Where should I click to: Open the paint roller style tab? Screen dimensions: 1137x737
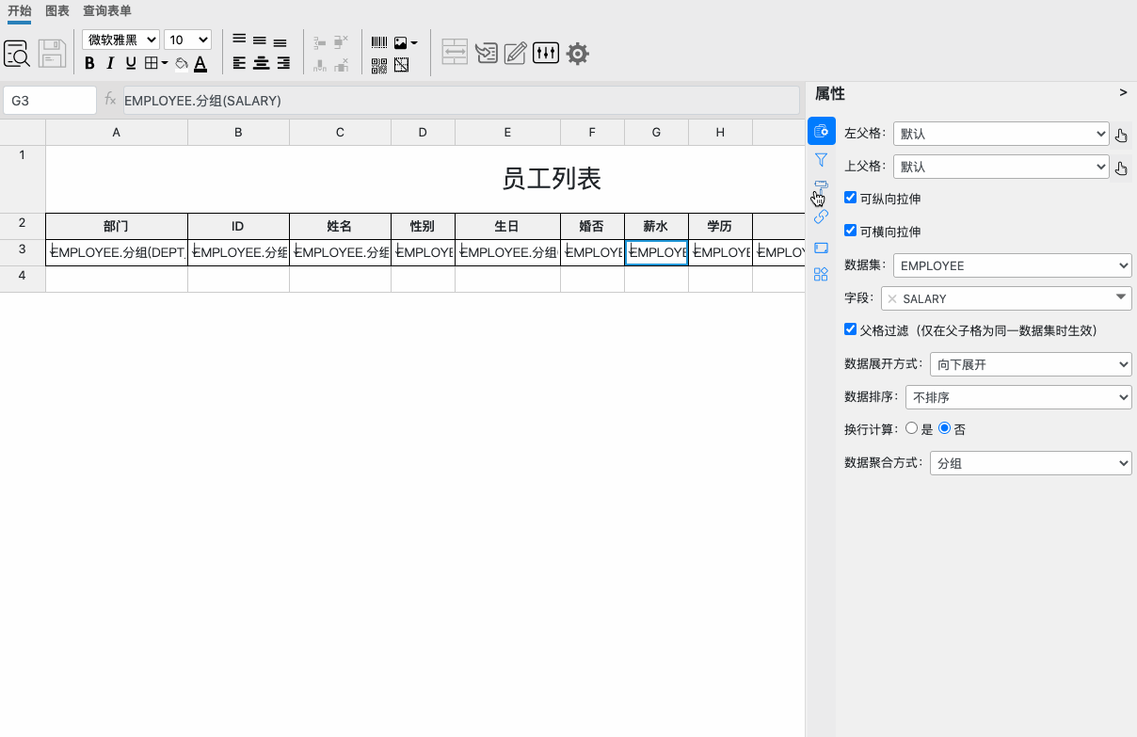pos(821,186)
